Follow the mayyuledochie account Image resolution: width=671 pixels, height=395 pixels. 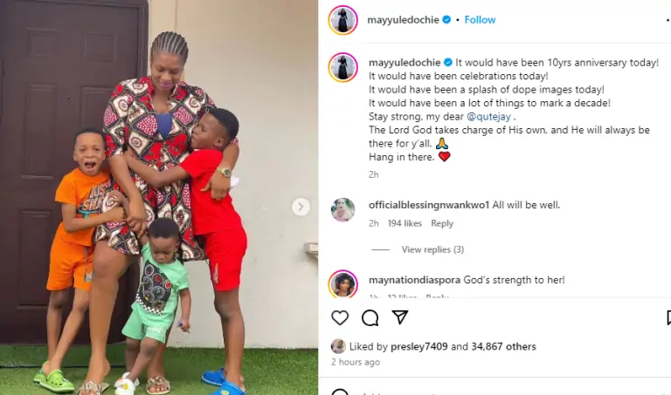coord(480,20)
